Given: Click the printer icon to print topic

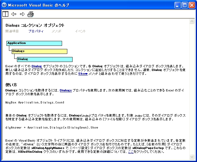Looking at the screenshot, I should point(31,14).
